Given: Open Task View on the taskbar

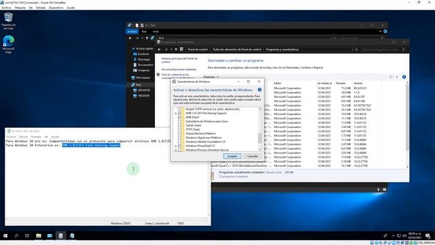Looking at the screenshot, I should (27, 235).
